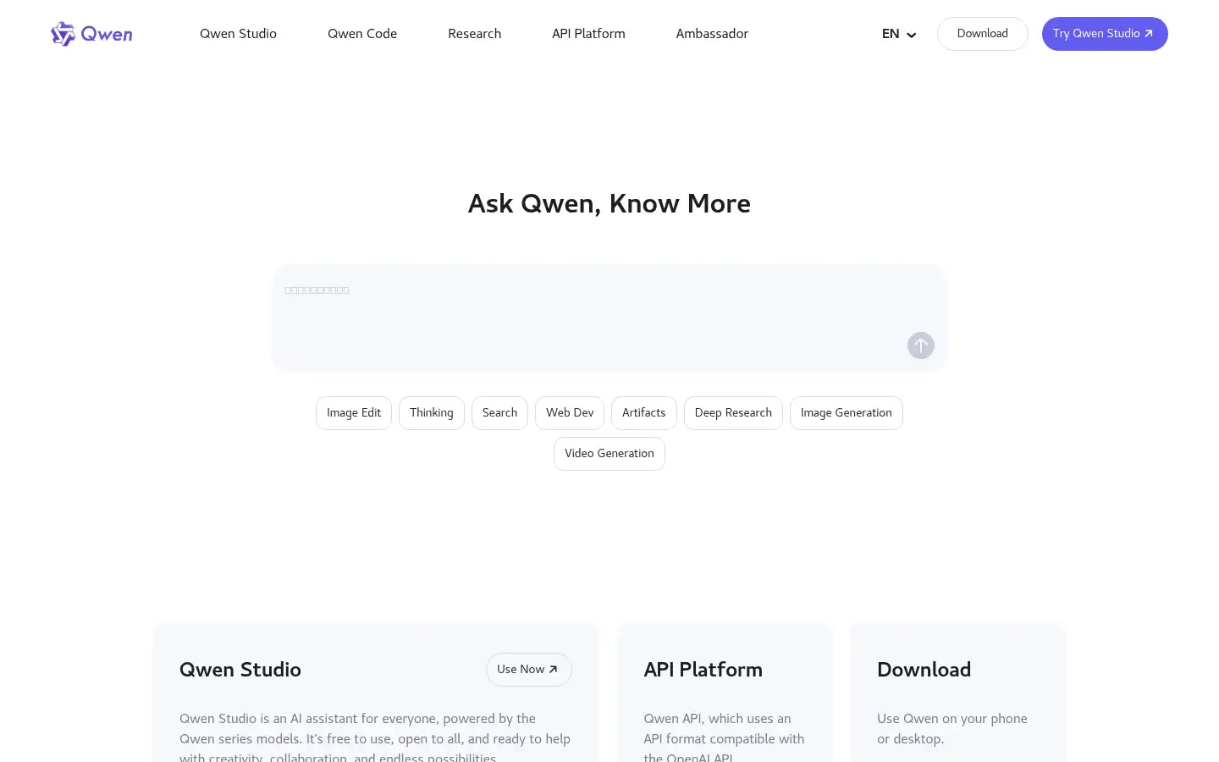Open Qwen Studio in the nav bar
This screenshot has width=1219, height=762.
238,34
